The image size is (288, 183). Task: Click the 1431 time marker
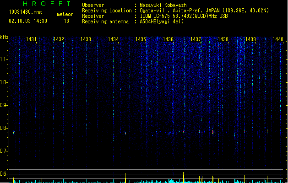coord(31,39)
